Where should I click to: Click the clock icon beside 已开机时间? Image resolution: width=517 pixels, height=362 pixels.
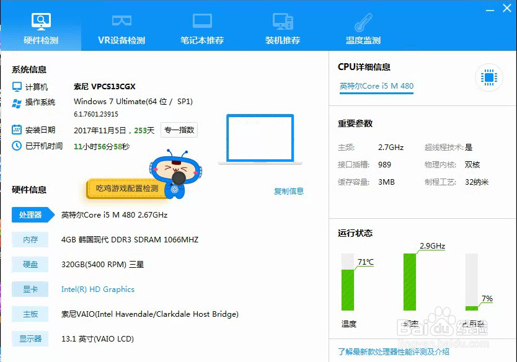(x=17, y=146)
